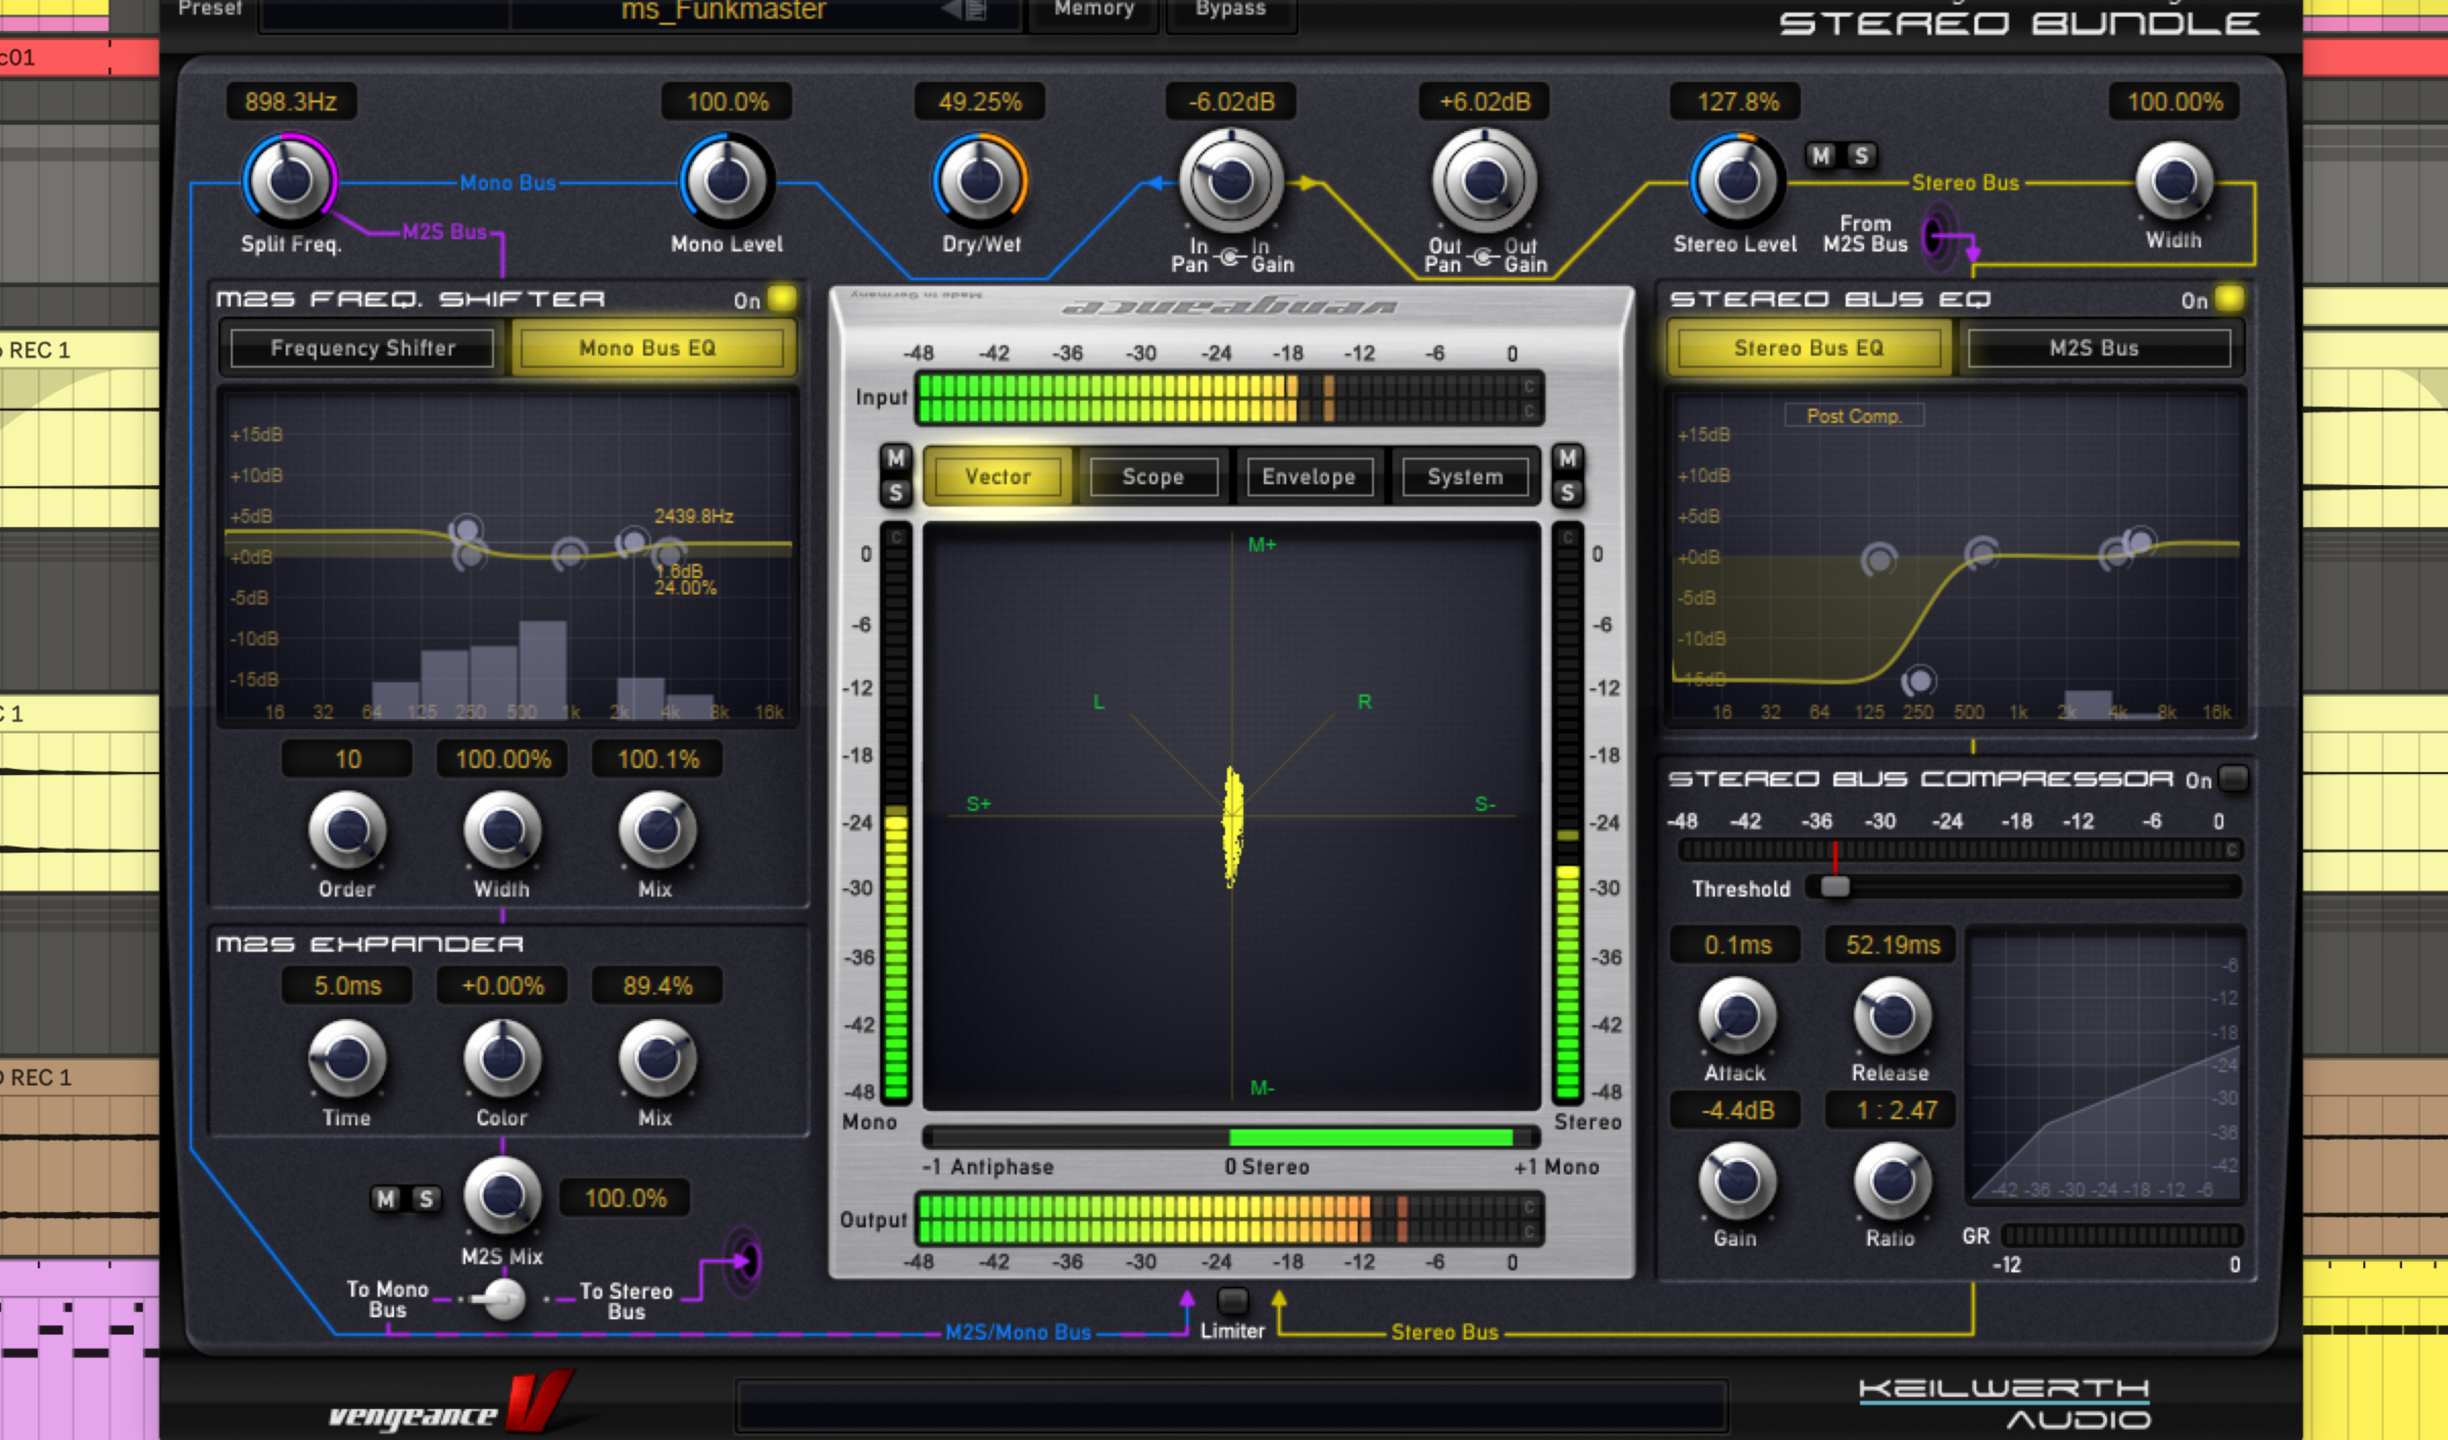
Task: Click the compressor Threshold slider handle
Action: click(1834, 886)
